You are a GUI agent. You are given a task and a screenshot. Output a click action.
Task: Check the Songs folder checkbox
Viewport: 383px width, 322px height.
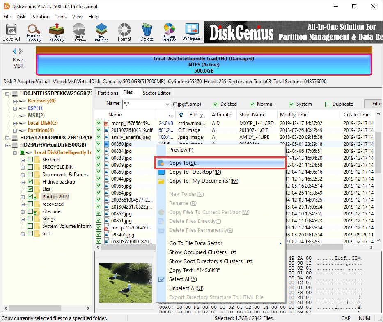(x=30, y=219)
